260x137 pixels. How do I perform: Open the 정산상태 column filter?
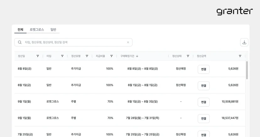188,56
